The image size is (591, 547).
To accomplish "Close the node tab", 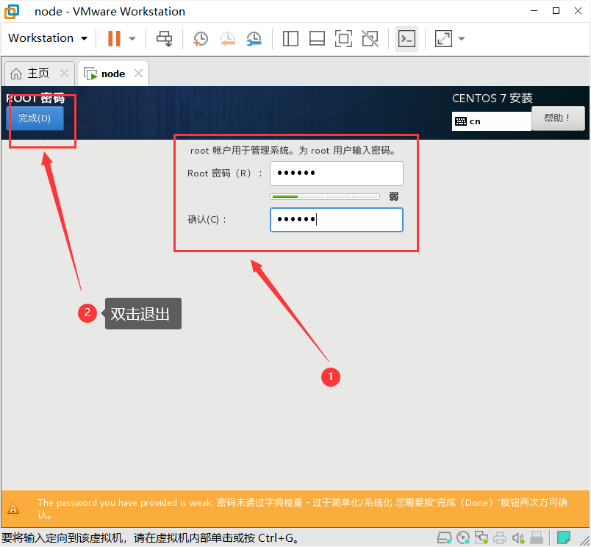I will 139,73.
